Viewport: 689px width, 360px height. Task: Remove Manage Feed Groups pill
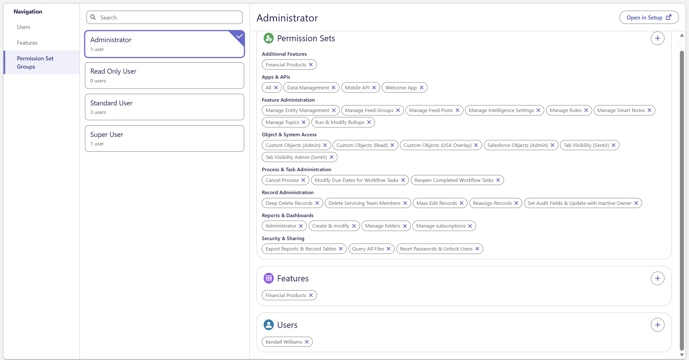pyautogui.click(x=398, y=110)
